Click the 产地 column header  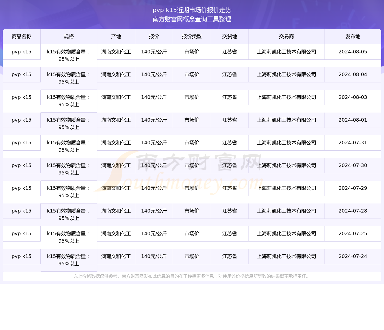[116, 36]
